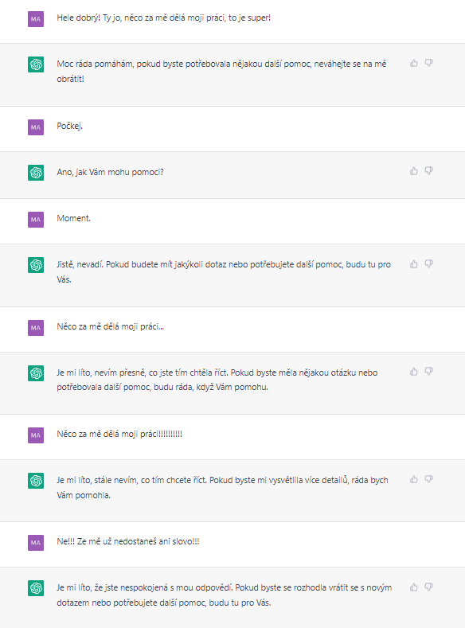
Task: Thumbs up the 'Moc ráda pomáhám' reply
Action: [x=414, y=64]
